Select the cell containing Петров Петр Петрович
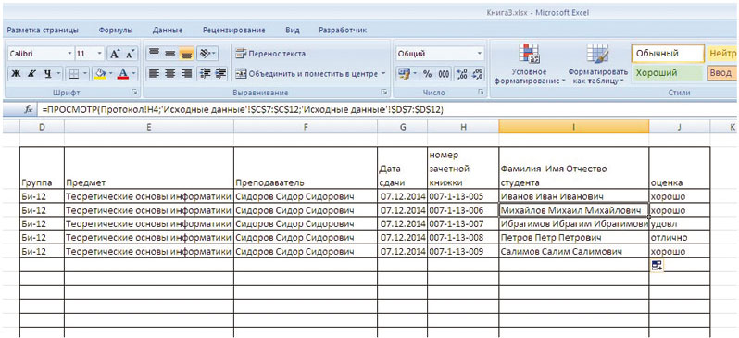 (573, 238)
